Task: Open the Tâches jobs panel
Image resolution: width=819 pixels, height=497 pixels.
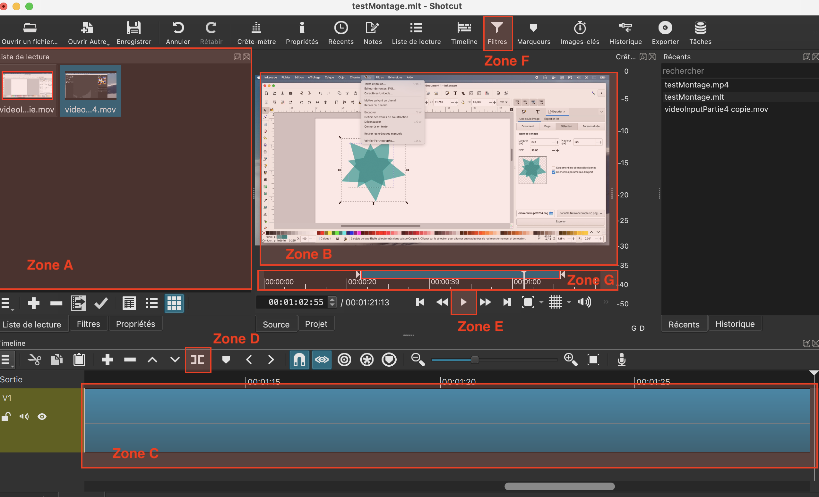Action: point(700,33)
